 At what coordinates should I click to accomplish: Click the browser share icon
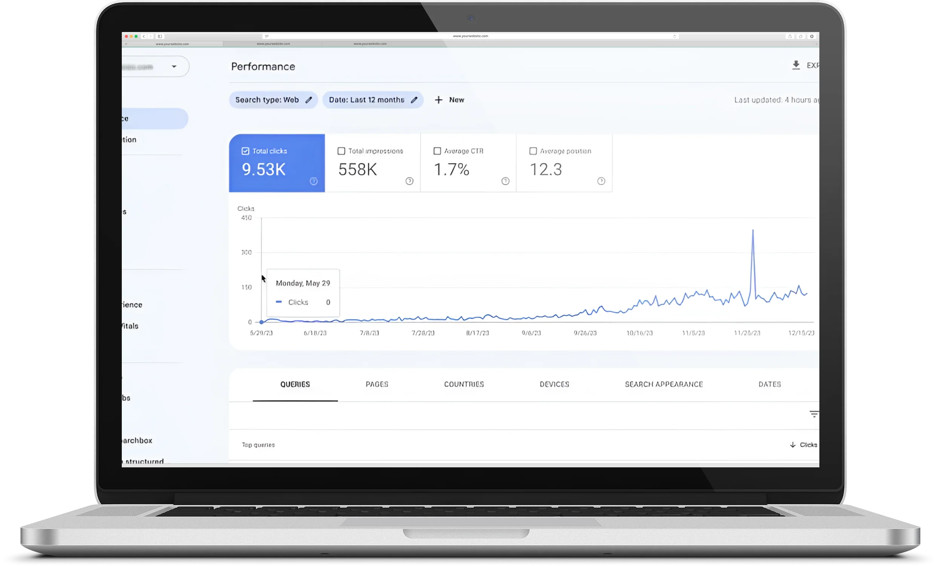pos(790,37)
